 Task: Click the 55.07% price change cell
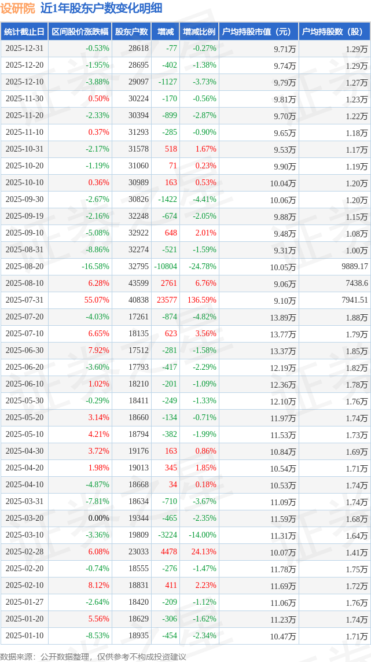pos(97,300)
